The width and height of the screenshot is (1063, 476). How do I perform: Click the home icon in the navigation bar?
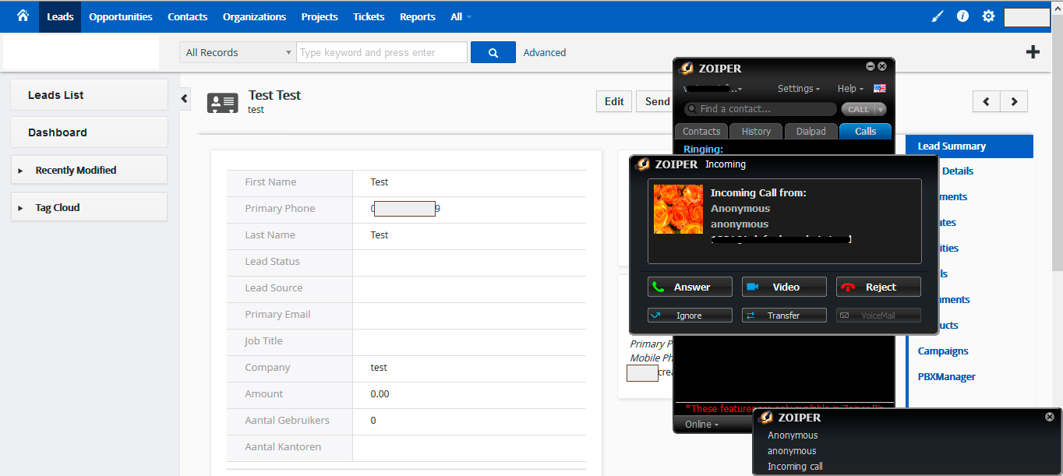[21, 16]
